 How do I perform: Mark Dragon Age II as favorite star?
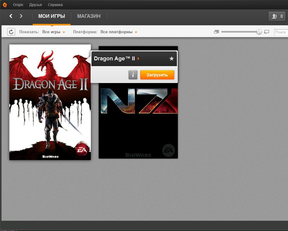pyautogui.click(x=171, y=59)
